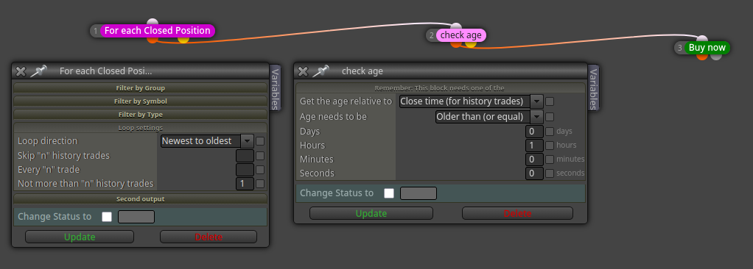The width and height of the screenshot is (753, 269).
Task: Click input connector atop Buy now node
Action: (702, 39)
